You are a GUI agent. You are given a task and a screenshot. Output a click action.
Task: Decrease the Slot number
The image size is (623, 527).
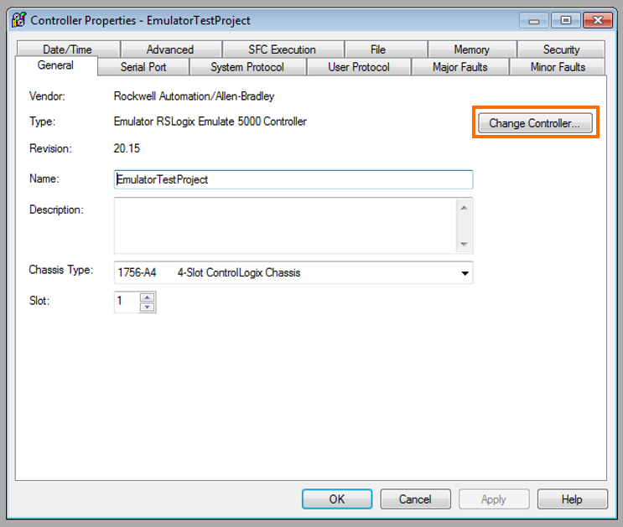[x=148, y=307]
